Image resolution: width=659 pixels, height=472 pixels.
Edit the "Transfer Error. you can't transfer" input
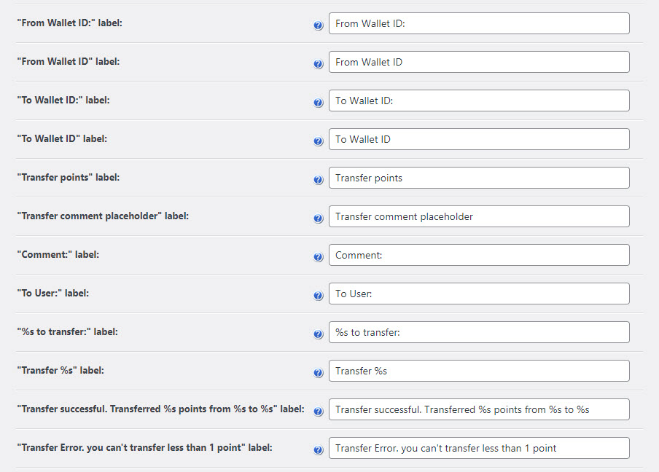479,449
